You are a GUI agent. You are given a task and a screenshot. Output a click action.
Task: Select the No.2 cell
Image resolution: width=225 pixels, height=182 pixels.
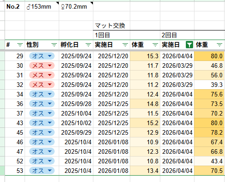pyautogui.click(x=15, y=6)
